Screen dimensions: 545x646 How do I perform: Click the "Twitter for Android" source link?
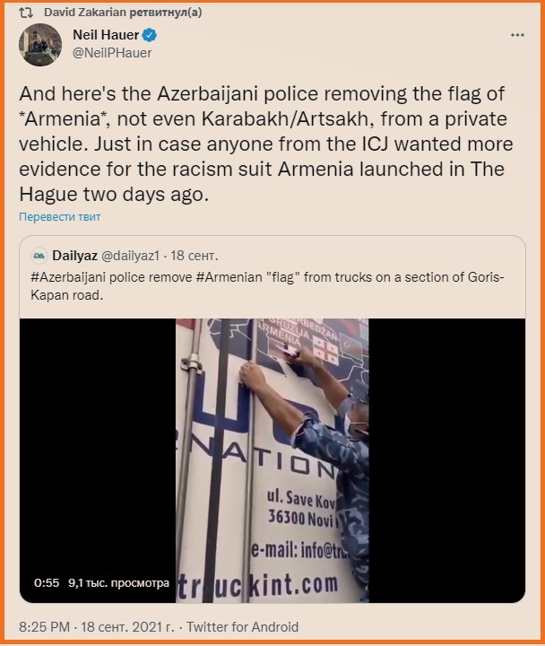[242, 627]
